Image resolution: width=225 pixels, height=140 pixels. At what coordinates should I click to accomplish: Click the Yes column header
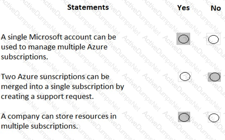183,8
